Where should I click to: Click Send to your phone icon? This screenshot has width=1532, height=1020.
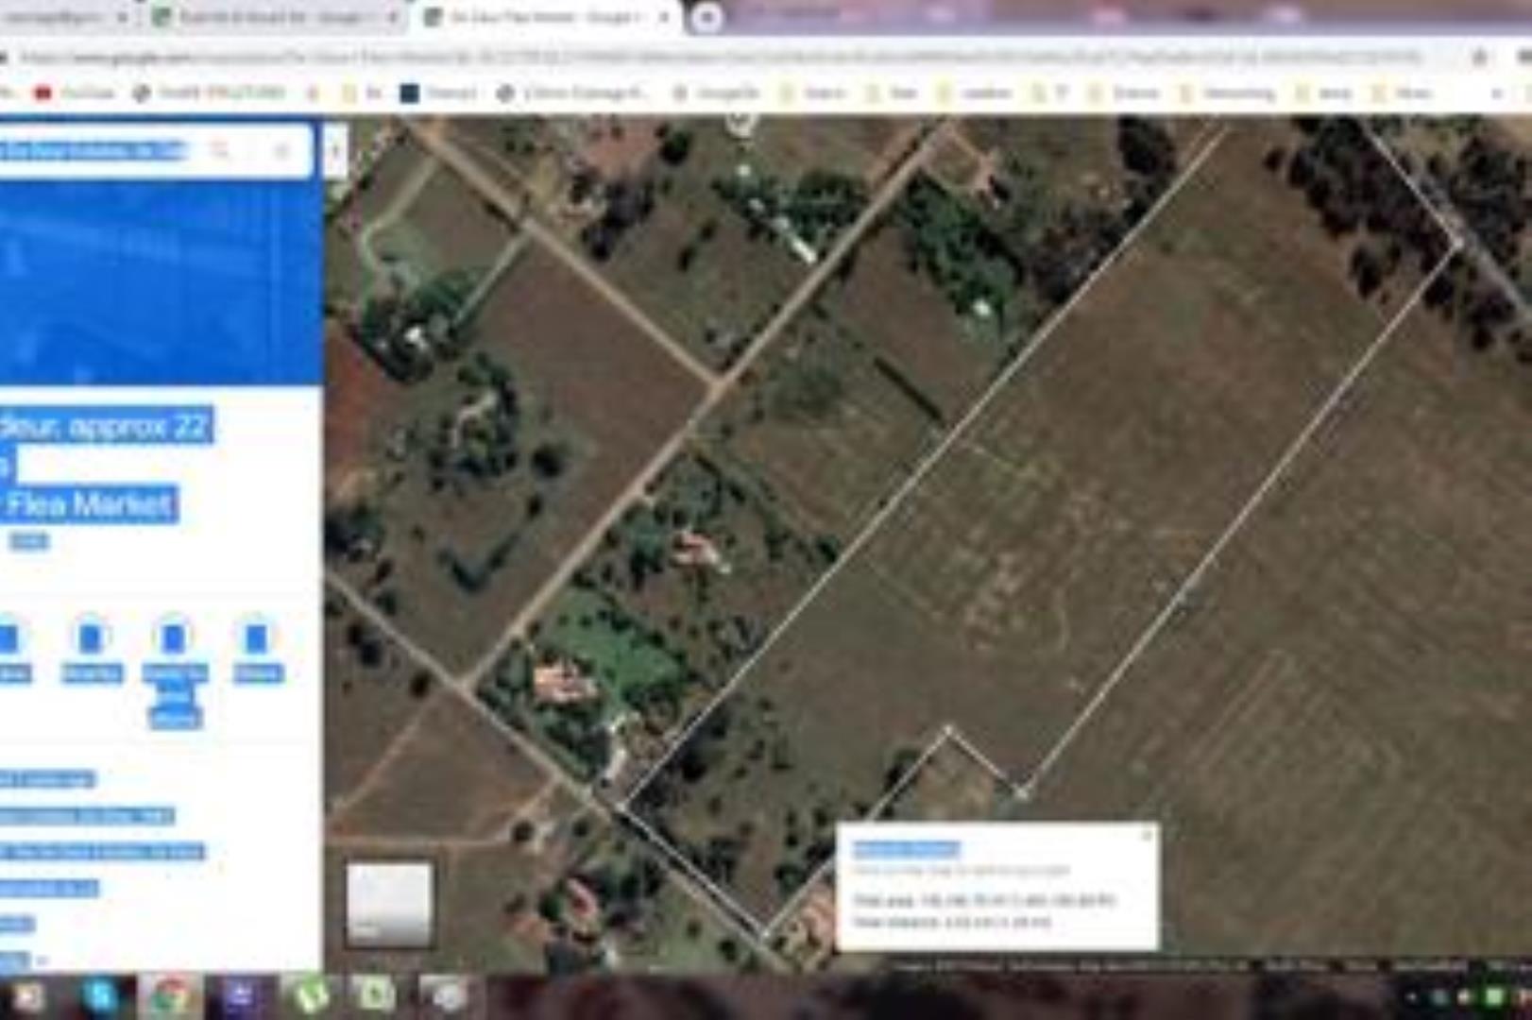click(x=174, y=639)
